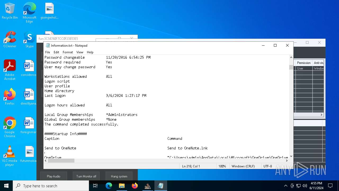Select the directlyana Word document icon
Screen dimensions: 339x191
(29, 97)
